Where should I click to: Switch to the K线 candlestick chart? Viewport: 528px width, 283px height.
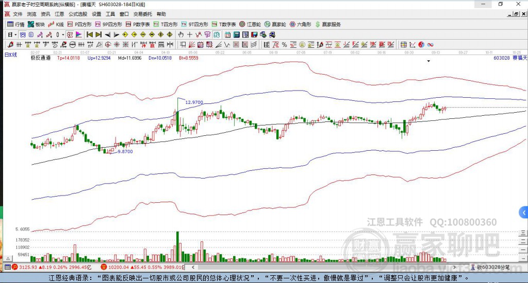(x=56, y=24)
